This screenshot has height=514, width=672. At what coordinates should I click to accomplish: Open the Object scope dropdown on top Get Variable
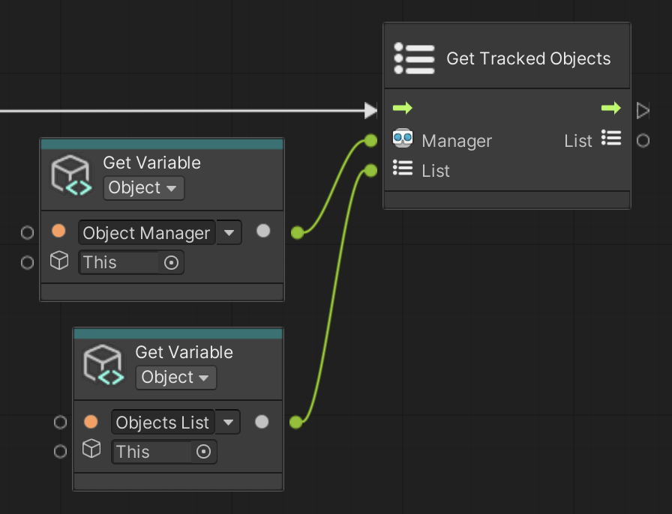(143, 188)
